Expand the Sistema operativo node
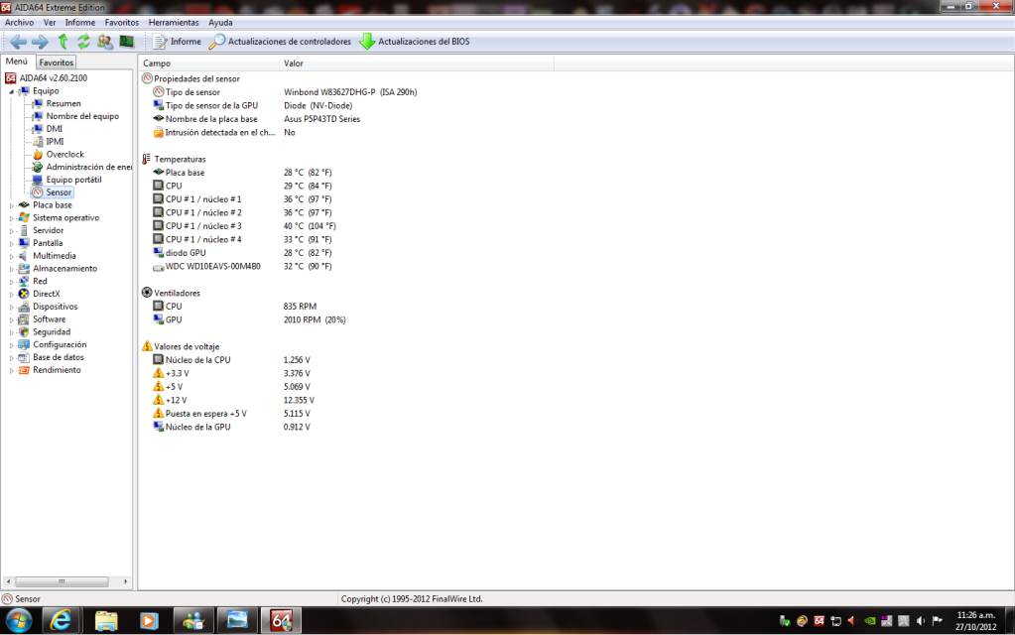 (x=12, y=219)
